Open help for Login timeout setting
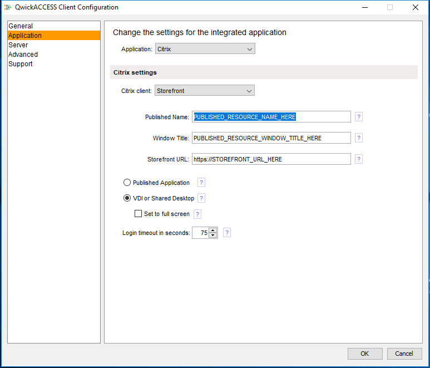 (x=227, y=233)
